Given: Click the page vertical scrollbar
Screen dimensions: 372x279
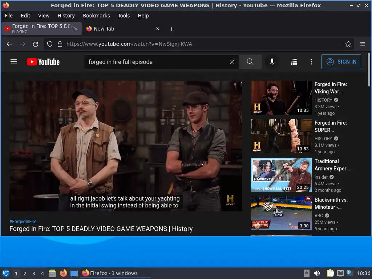Looking at the screenshot, I should coord(369,70).
